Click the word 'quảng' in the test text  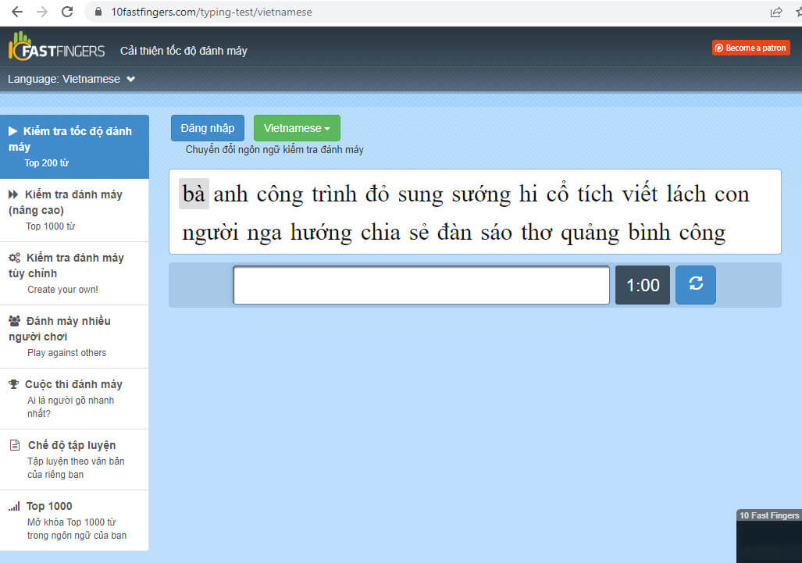[590, 233]
